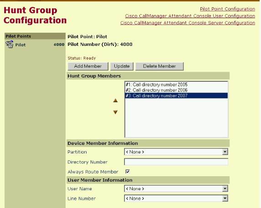Open Pilot Point Configuration link
The height and width of the screenshot is (208, 261).
click(227, 9)
